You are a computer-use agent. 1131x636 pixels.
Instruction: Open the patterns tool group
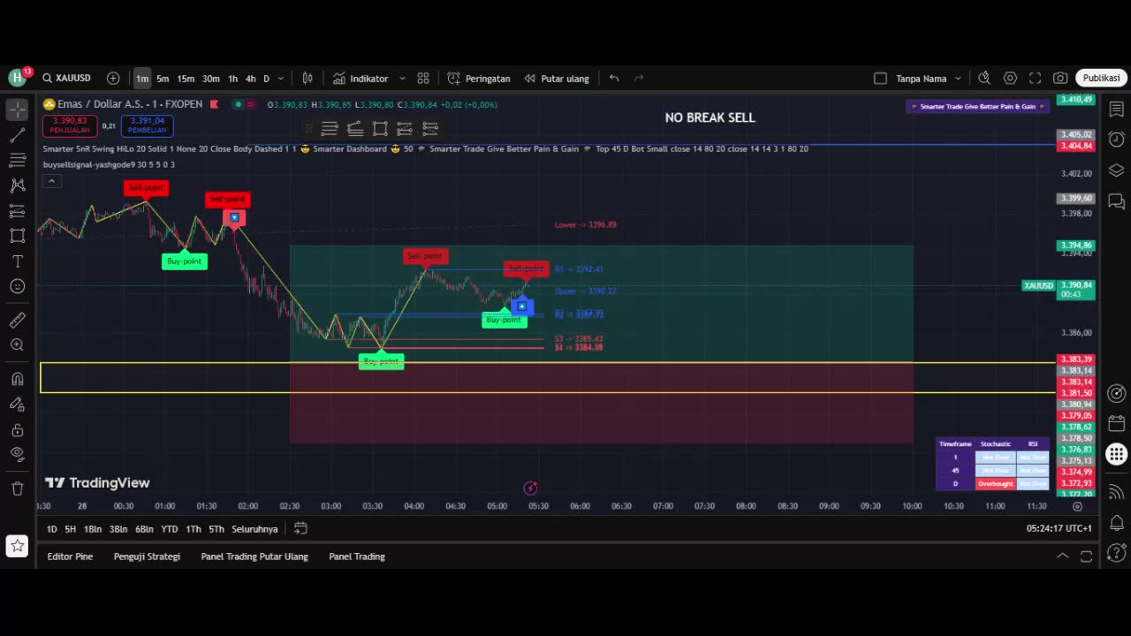pyautogui.click(x=17, y=185)
